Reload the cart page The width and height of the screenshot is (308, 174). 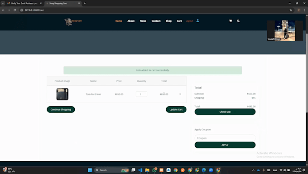click(15, 10)
